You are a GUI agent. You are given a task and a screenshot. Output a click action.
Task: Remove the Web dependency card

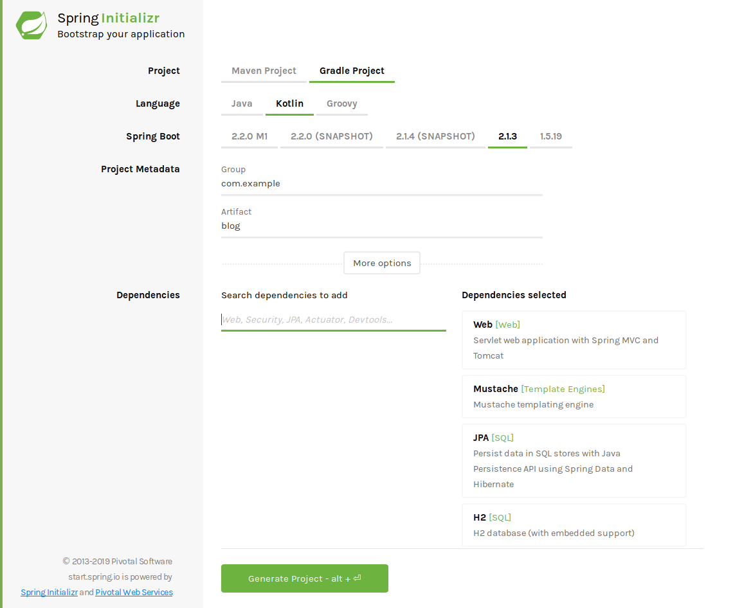coord(574,340)
